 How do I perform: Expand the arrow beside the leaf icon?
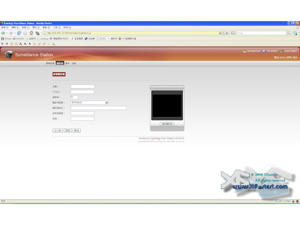pos(41,33)
